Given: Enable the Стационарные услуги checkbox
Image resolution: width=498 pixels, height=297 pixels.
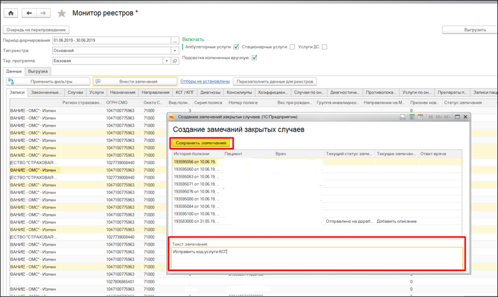Looking at the screenshot, I should (292, 47).
